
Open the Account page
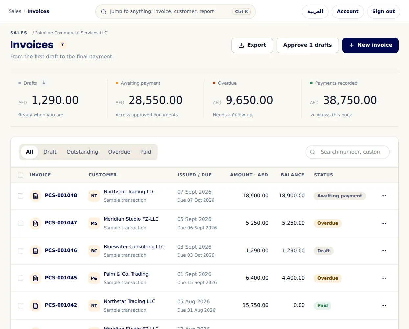(348, 12)
